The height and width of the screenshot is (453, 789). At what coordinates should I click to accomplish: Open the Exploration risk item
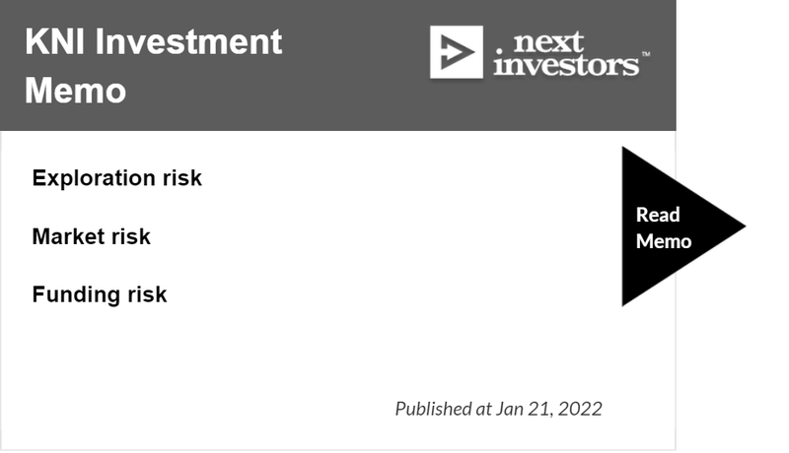coord(116,178)
